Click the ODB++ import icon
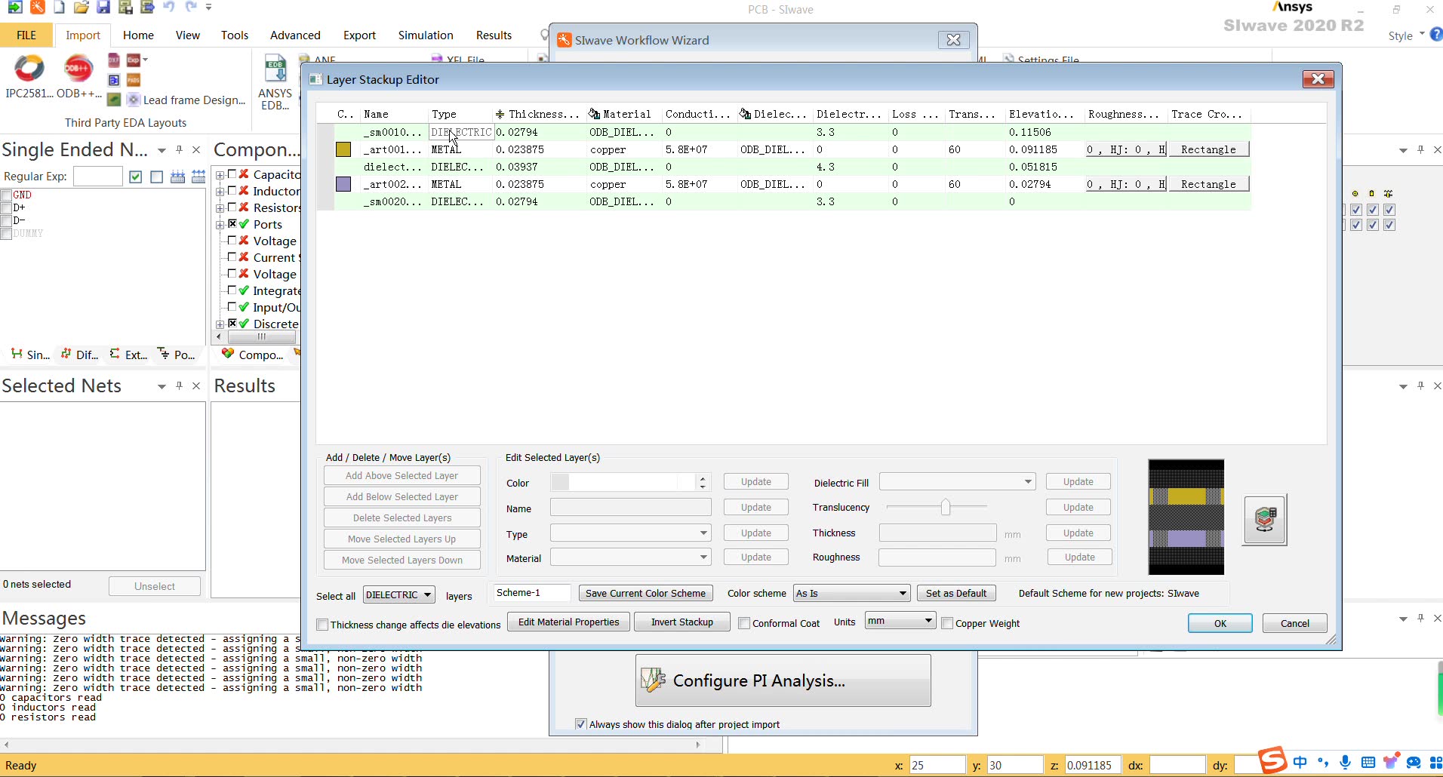 [78, 69]
